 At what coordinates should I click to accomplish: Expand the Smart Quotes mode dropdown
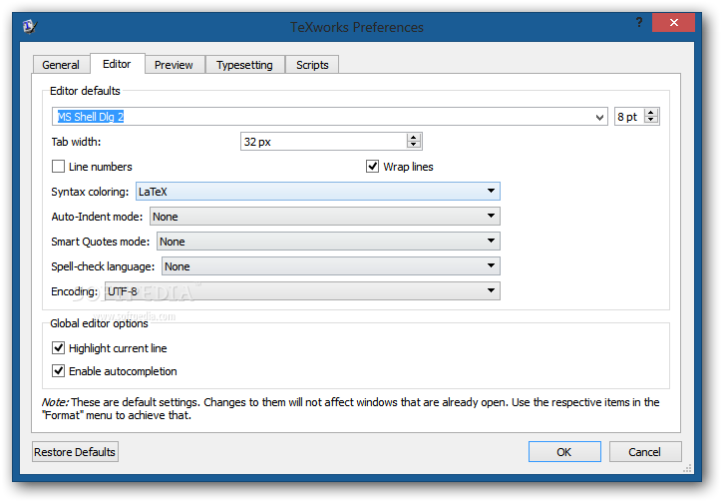[x=328, y=242]
